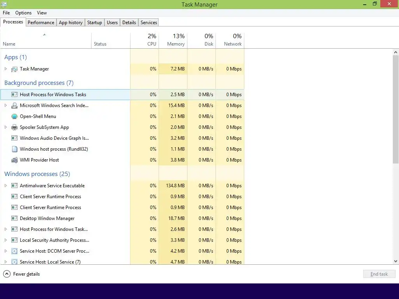Click the 18.7 MB memory value
399x299 pixels.
[x=177, y=218]
